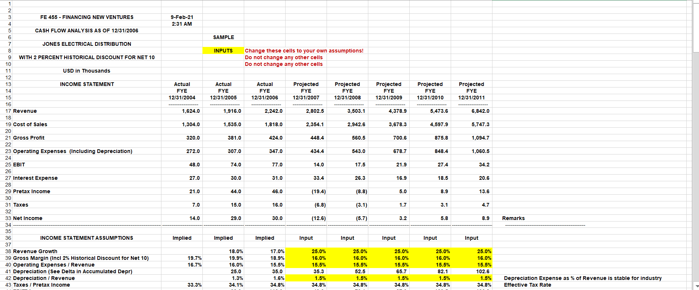Click the Effective Tax Rate remark

pos(528,285)
